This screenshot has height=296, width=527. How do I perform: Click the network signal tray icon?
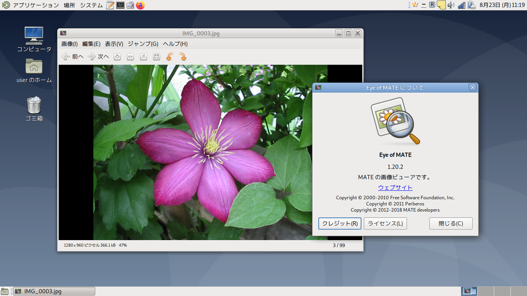click(462, 5)
